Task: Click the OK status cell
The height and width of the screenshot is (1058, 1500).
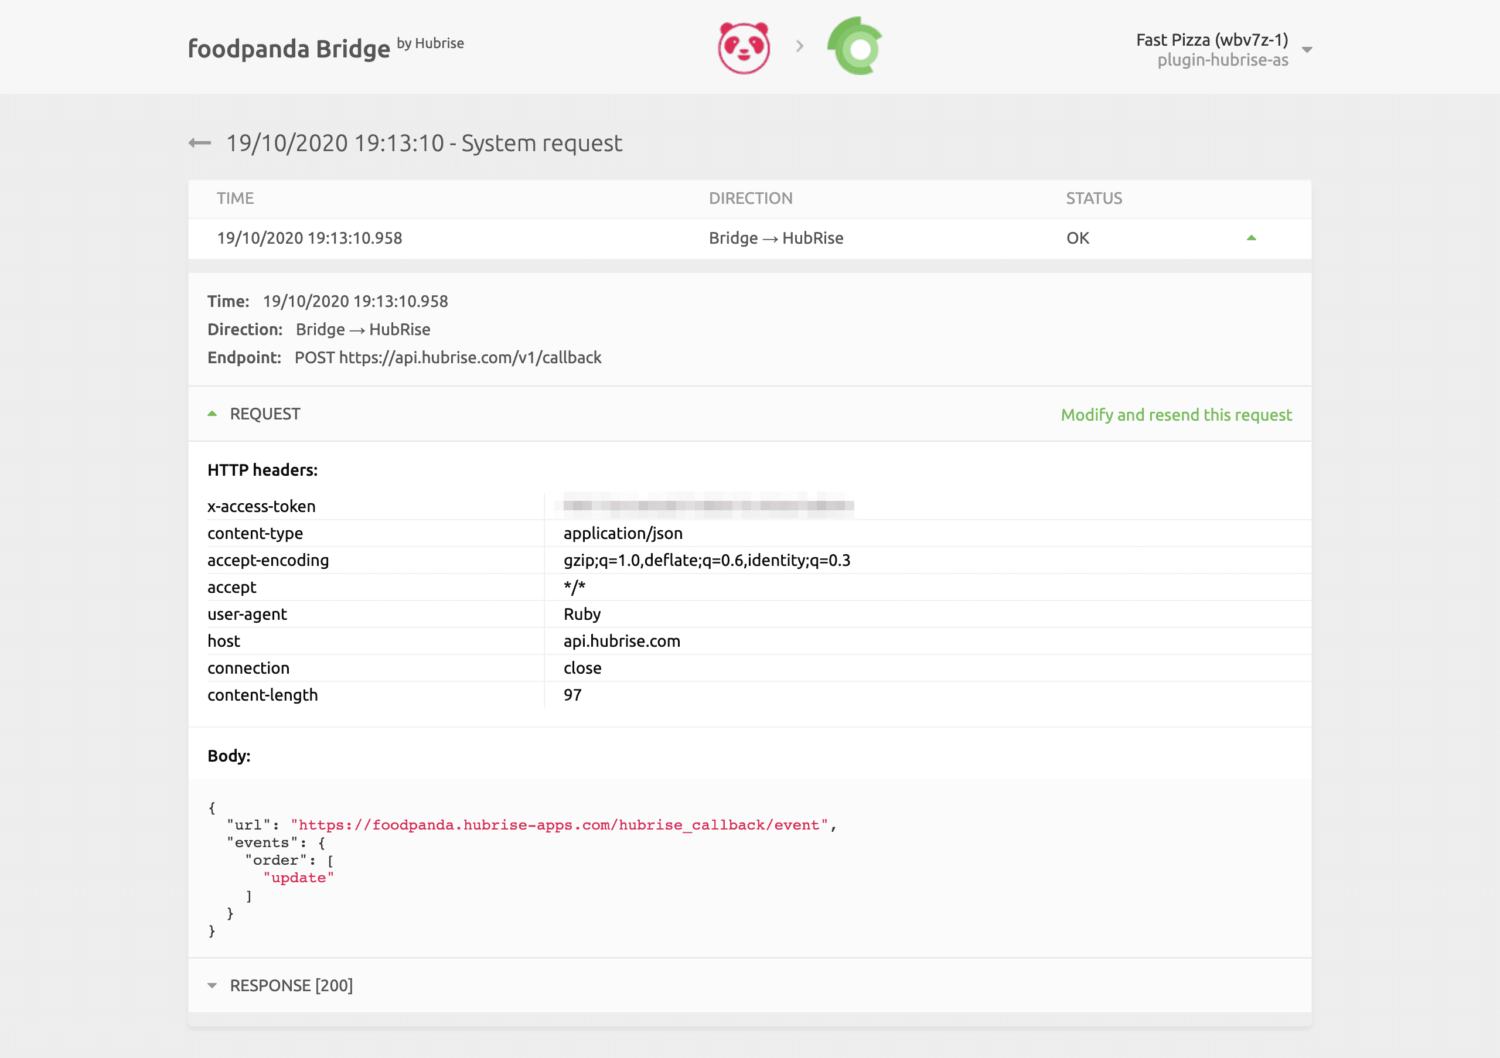Action: [x=1078, y=238]
